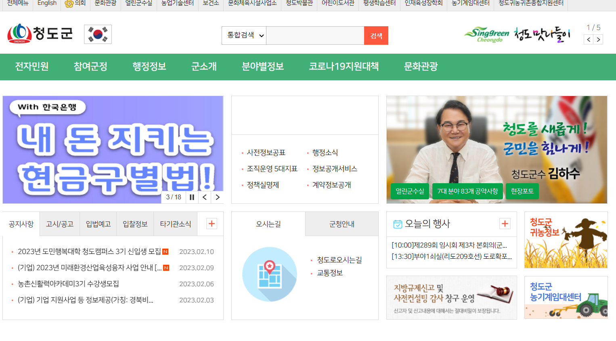Open the 통합검색 search category dropdown
Image resolution: width=616 pixels, height=341 pixels.
244,36
